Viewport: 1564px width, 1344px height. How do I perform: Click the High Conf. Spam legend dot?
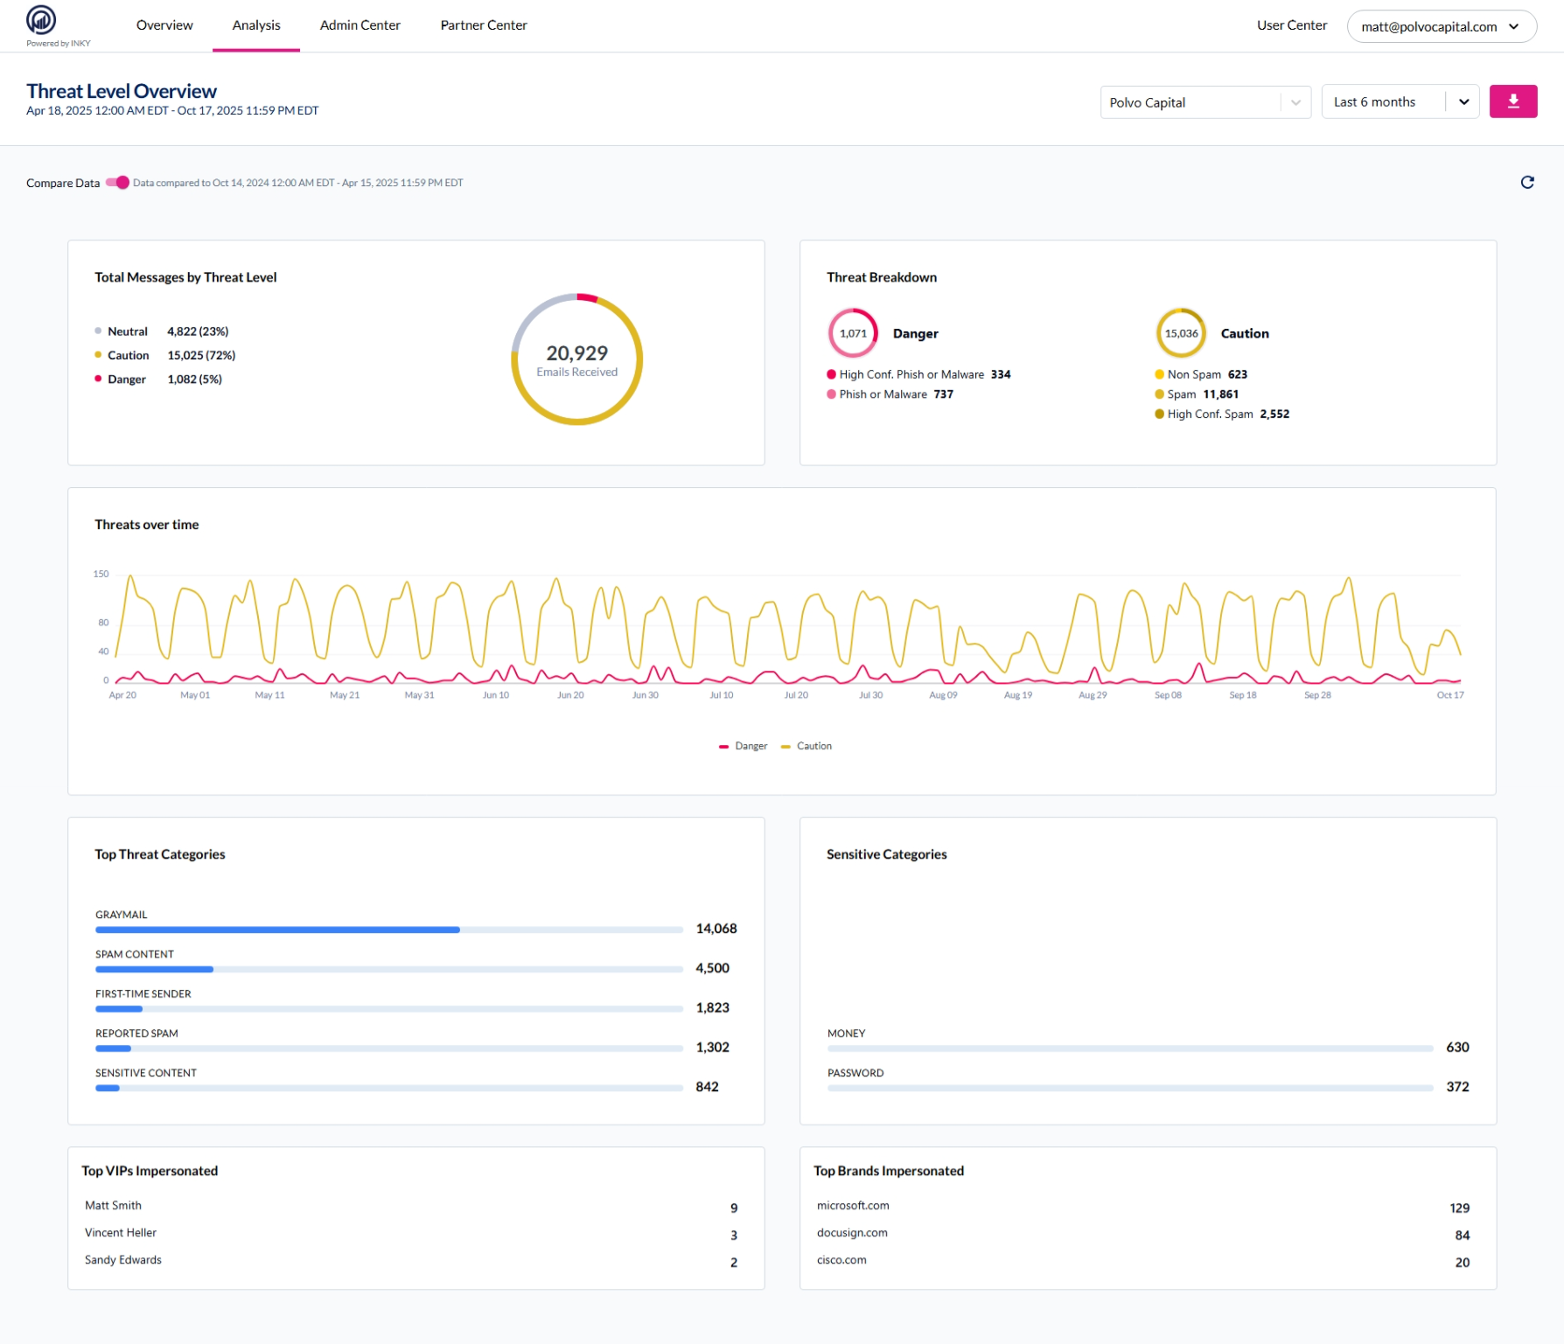tap(1159, 414)
